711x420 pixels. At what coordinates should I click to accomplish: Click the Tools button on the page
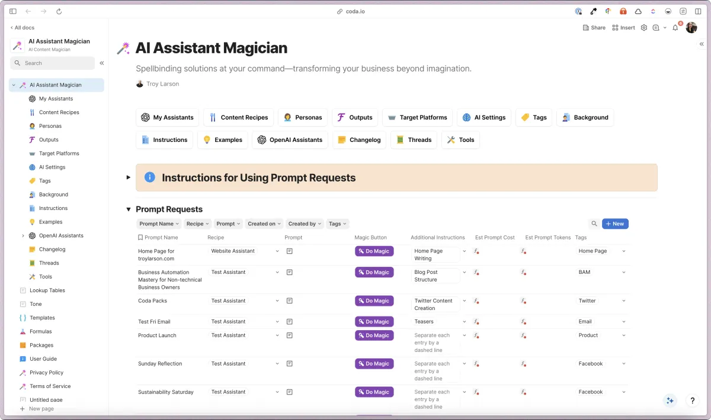(x=460, y=140)
